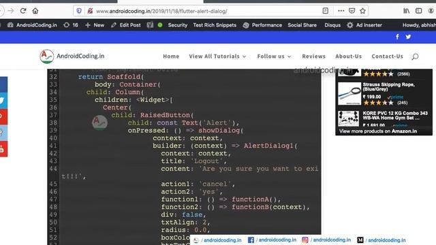Click code text 'AlertDialog1('
This screenshot has width=436, height=245.
coord(270,146)
